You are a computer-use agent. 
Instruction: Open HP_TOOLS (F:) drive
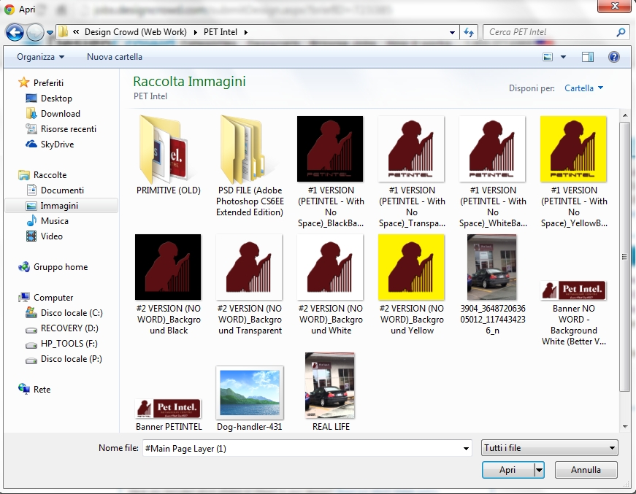61,344
